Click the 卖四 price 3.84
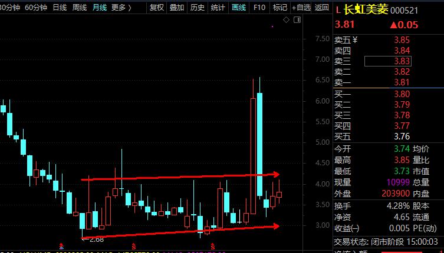The height and width of the screenshot is (253, 444). tap(402, 51)
